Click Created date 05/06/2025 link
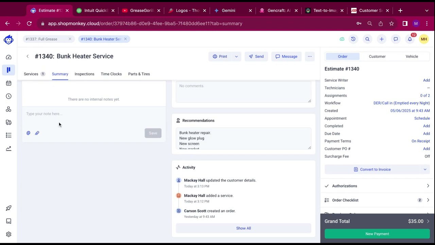 pos(410,111)
